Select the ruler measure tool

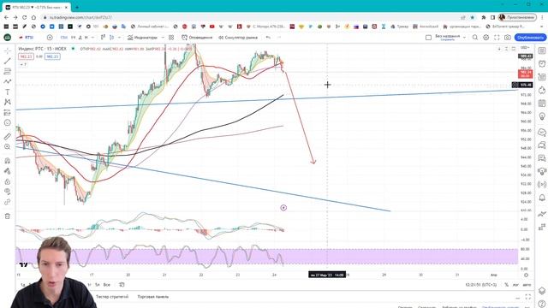coord(8,137)
